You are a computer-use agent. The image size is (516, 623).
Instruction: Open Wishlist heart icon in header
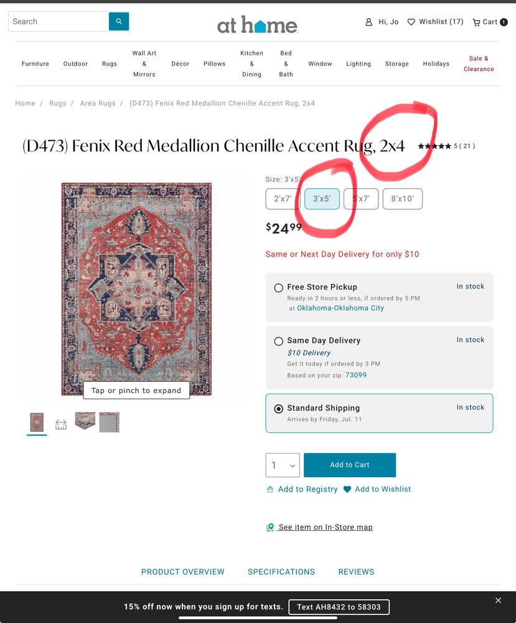(x=411, y=22)
